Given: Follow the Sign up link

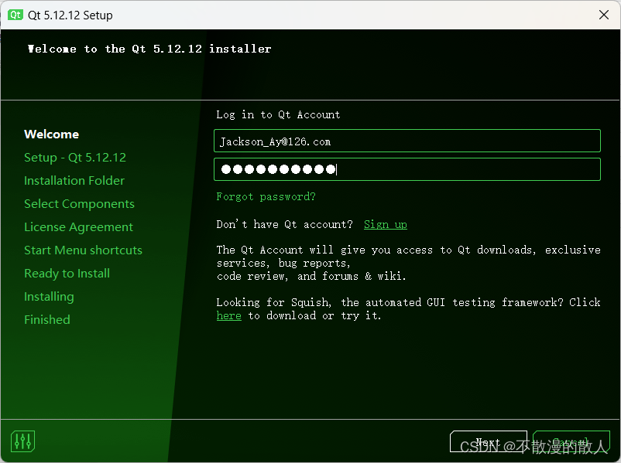Looking at the screenshot, I should [386, 224].
